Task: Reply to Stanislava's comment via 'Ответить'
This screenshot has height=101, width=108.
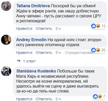Action: [x=44, y=99]
